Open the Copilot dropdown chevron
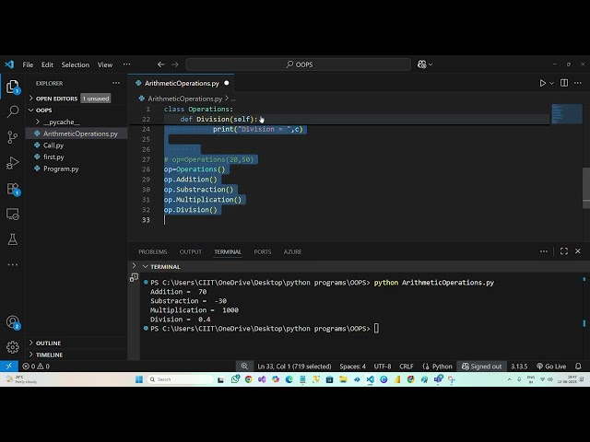Screen dimensions: 590x442 coord(431,64)
